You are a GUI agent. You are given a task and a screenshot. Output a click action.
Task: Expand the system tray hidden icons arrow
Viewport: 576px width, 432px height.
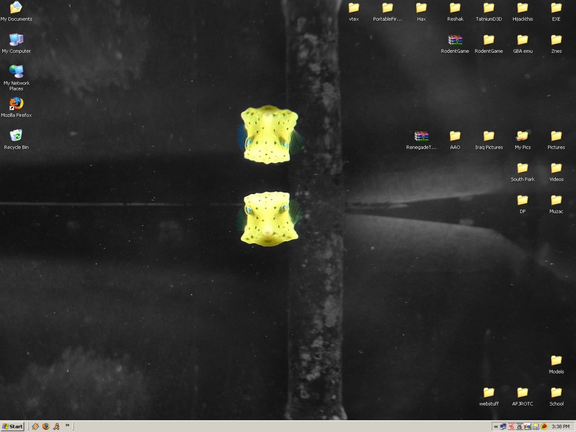(496, 426)
